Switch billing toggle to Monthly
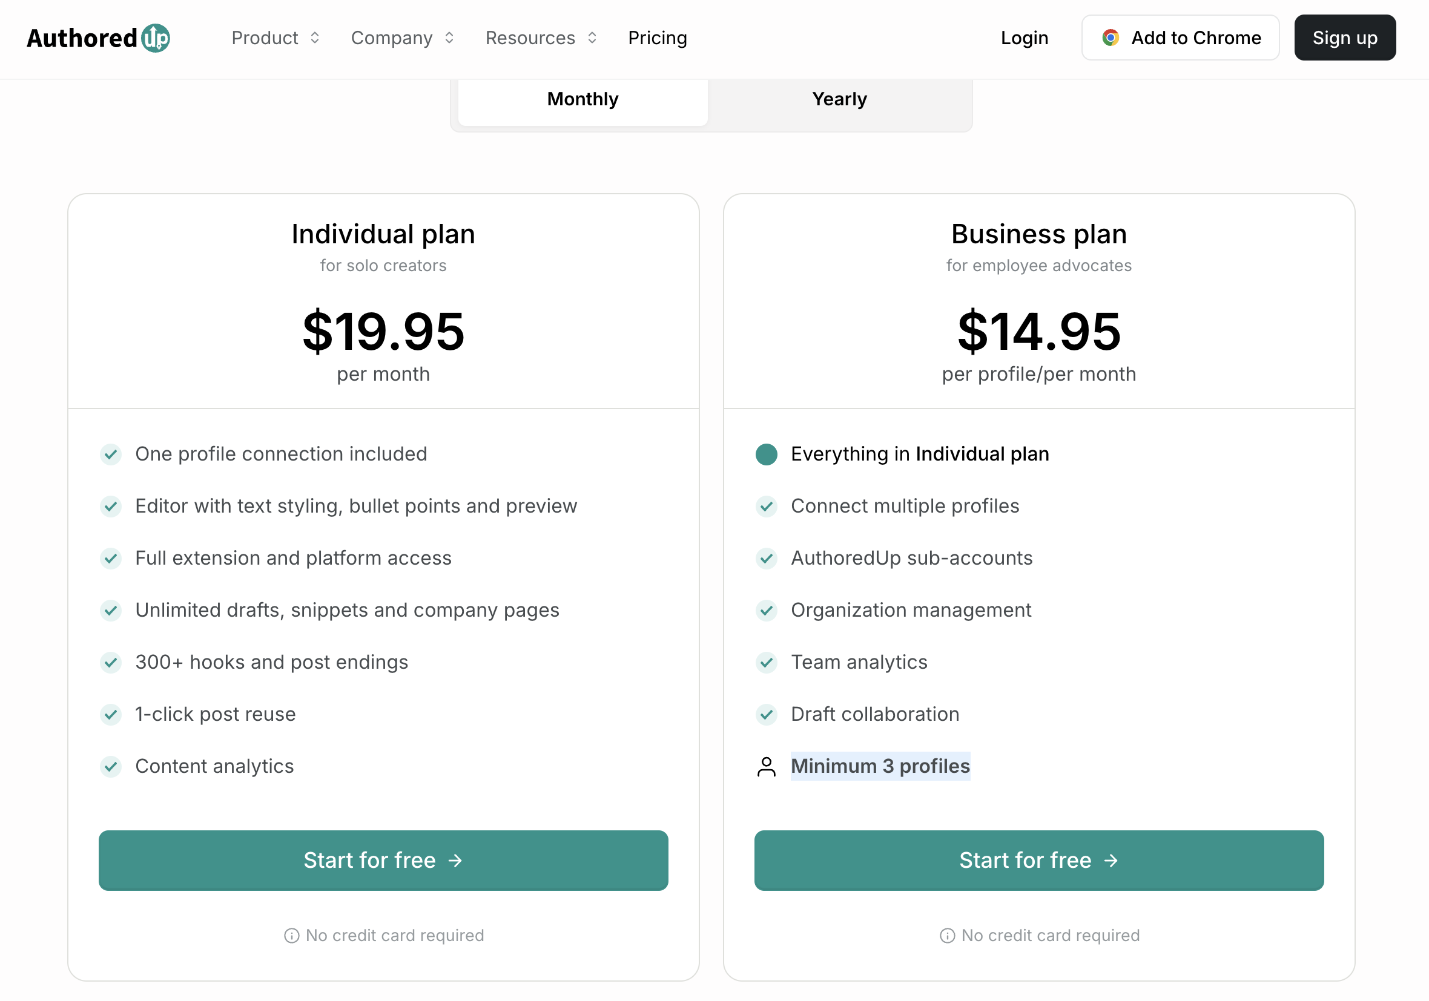This screenshot has width=1429, height=1001. click(582, 99)
